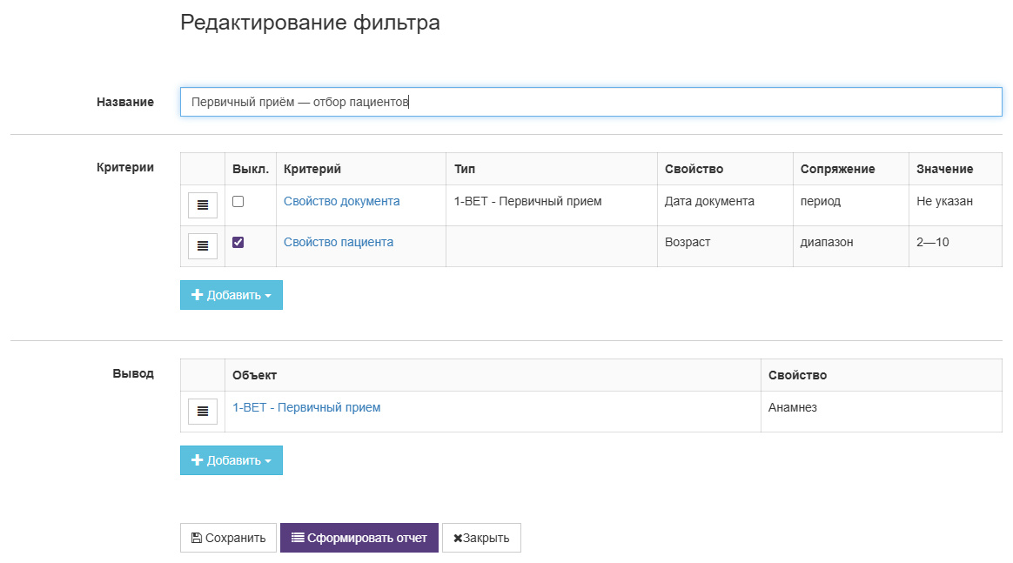
Task: Select the Дата документа property cell
Action: (725, 205)
